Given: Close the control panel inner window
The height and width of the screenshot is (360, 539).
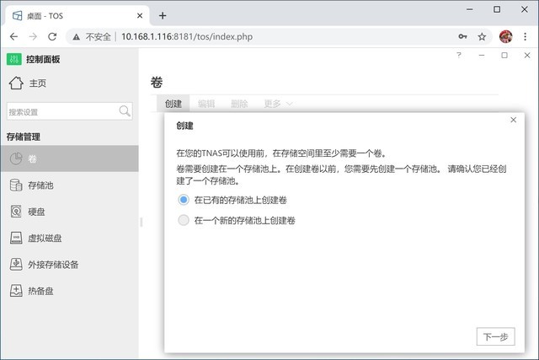Looking at the screenshot, I should (x=527, y=55).
